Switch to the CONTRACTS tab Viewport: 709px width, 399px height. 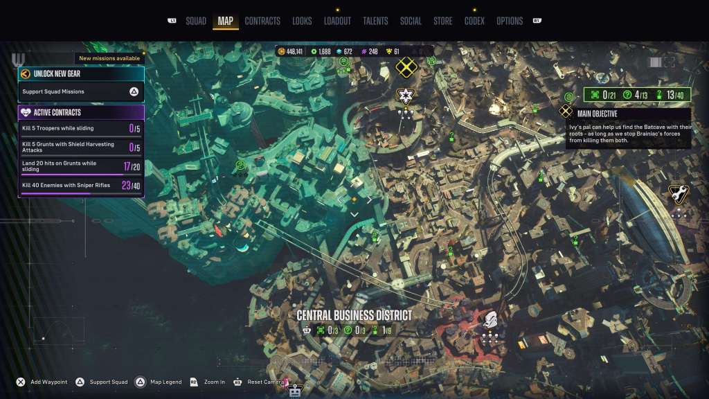(x=262, y=21)
